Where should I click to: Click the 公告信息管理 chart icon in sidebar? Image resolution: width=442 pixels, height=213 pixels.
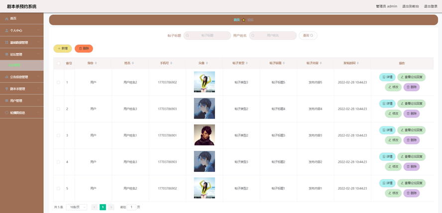click(6, 77)
